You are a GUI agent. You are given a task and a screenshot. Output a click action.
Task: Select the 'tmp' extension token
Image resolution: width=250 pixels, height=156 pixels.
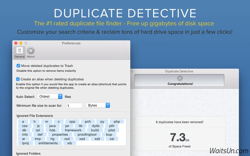38,139
